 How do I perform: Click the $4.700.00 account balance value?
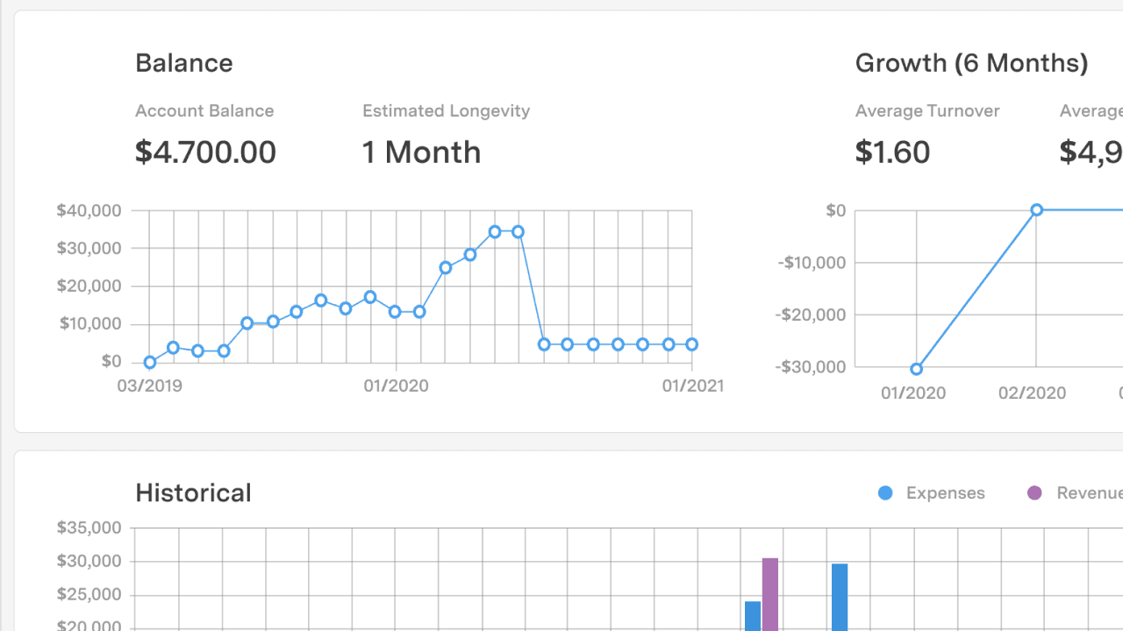click(205, 152)
